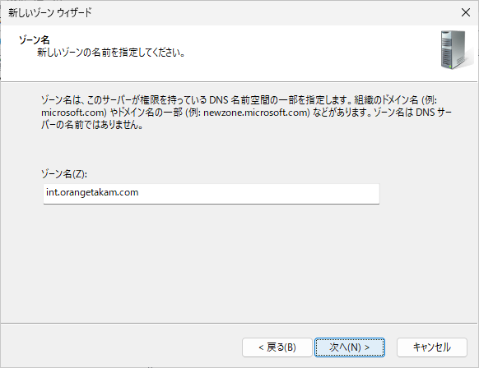Screen dimensions: 479x368
Task: Click the newzone.microsoft.com example text
Action: [x=257, y=113]
